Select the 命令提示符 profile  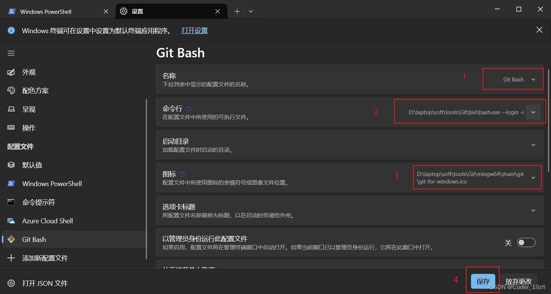74,202
